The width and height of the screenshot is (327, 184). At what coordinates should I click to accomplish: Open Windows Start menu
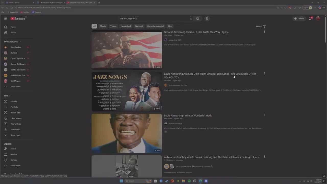[x=121, y=181]
